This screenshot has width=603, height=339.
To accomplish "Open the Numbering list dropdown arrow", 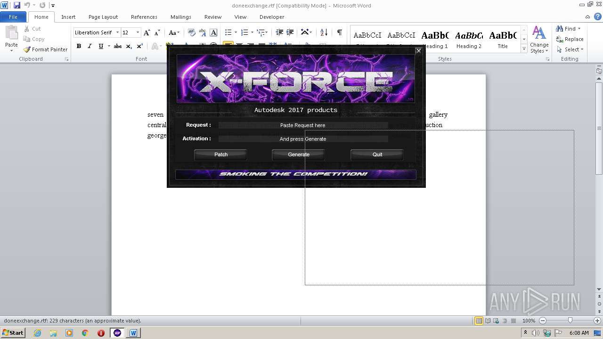I will click(x=252, y=32).
